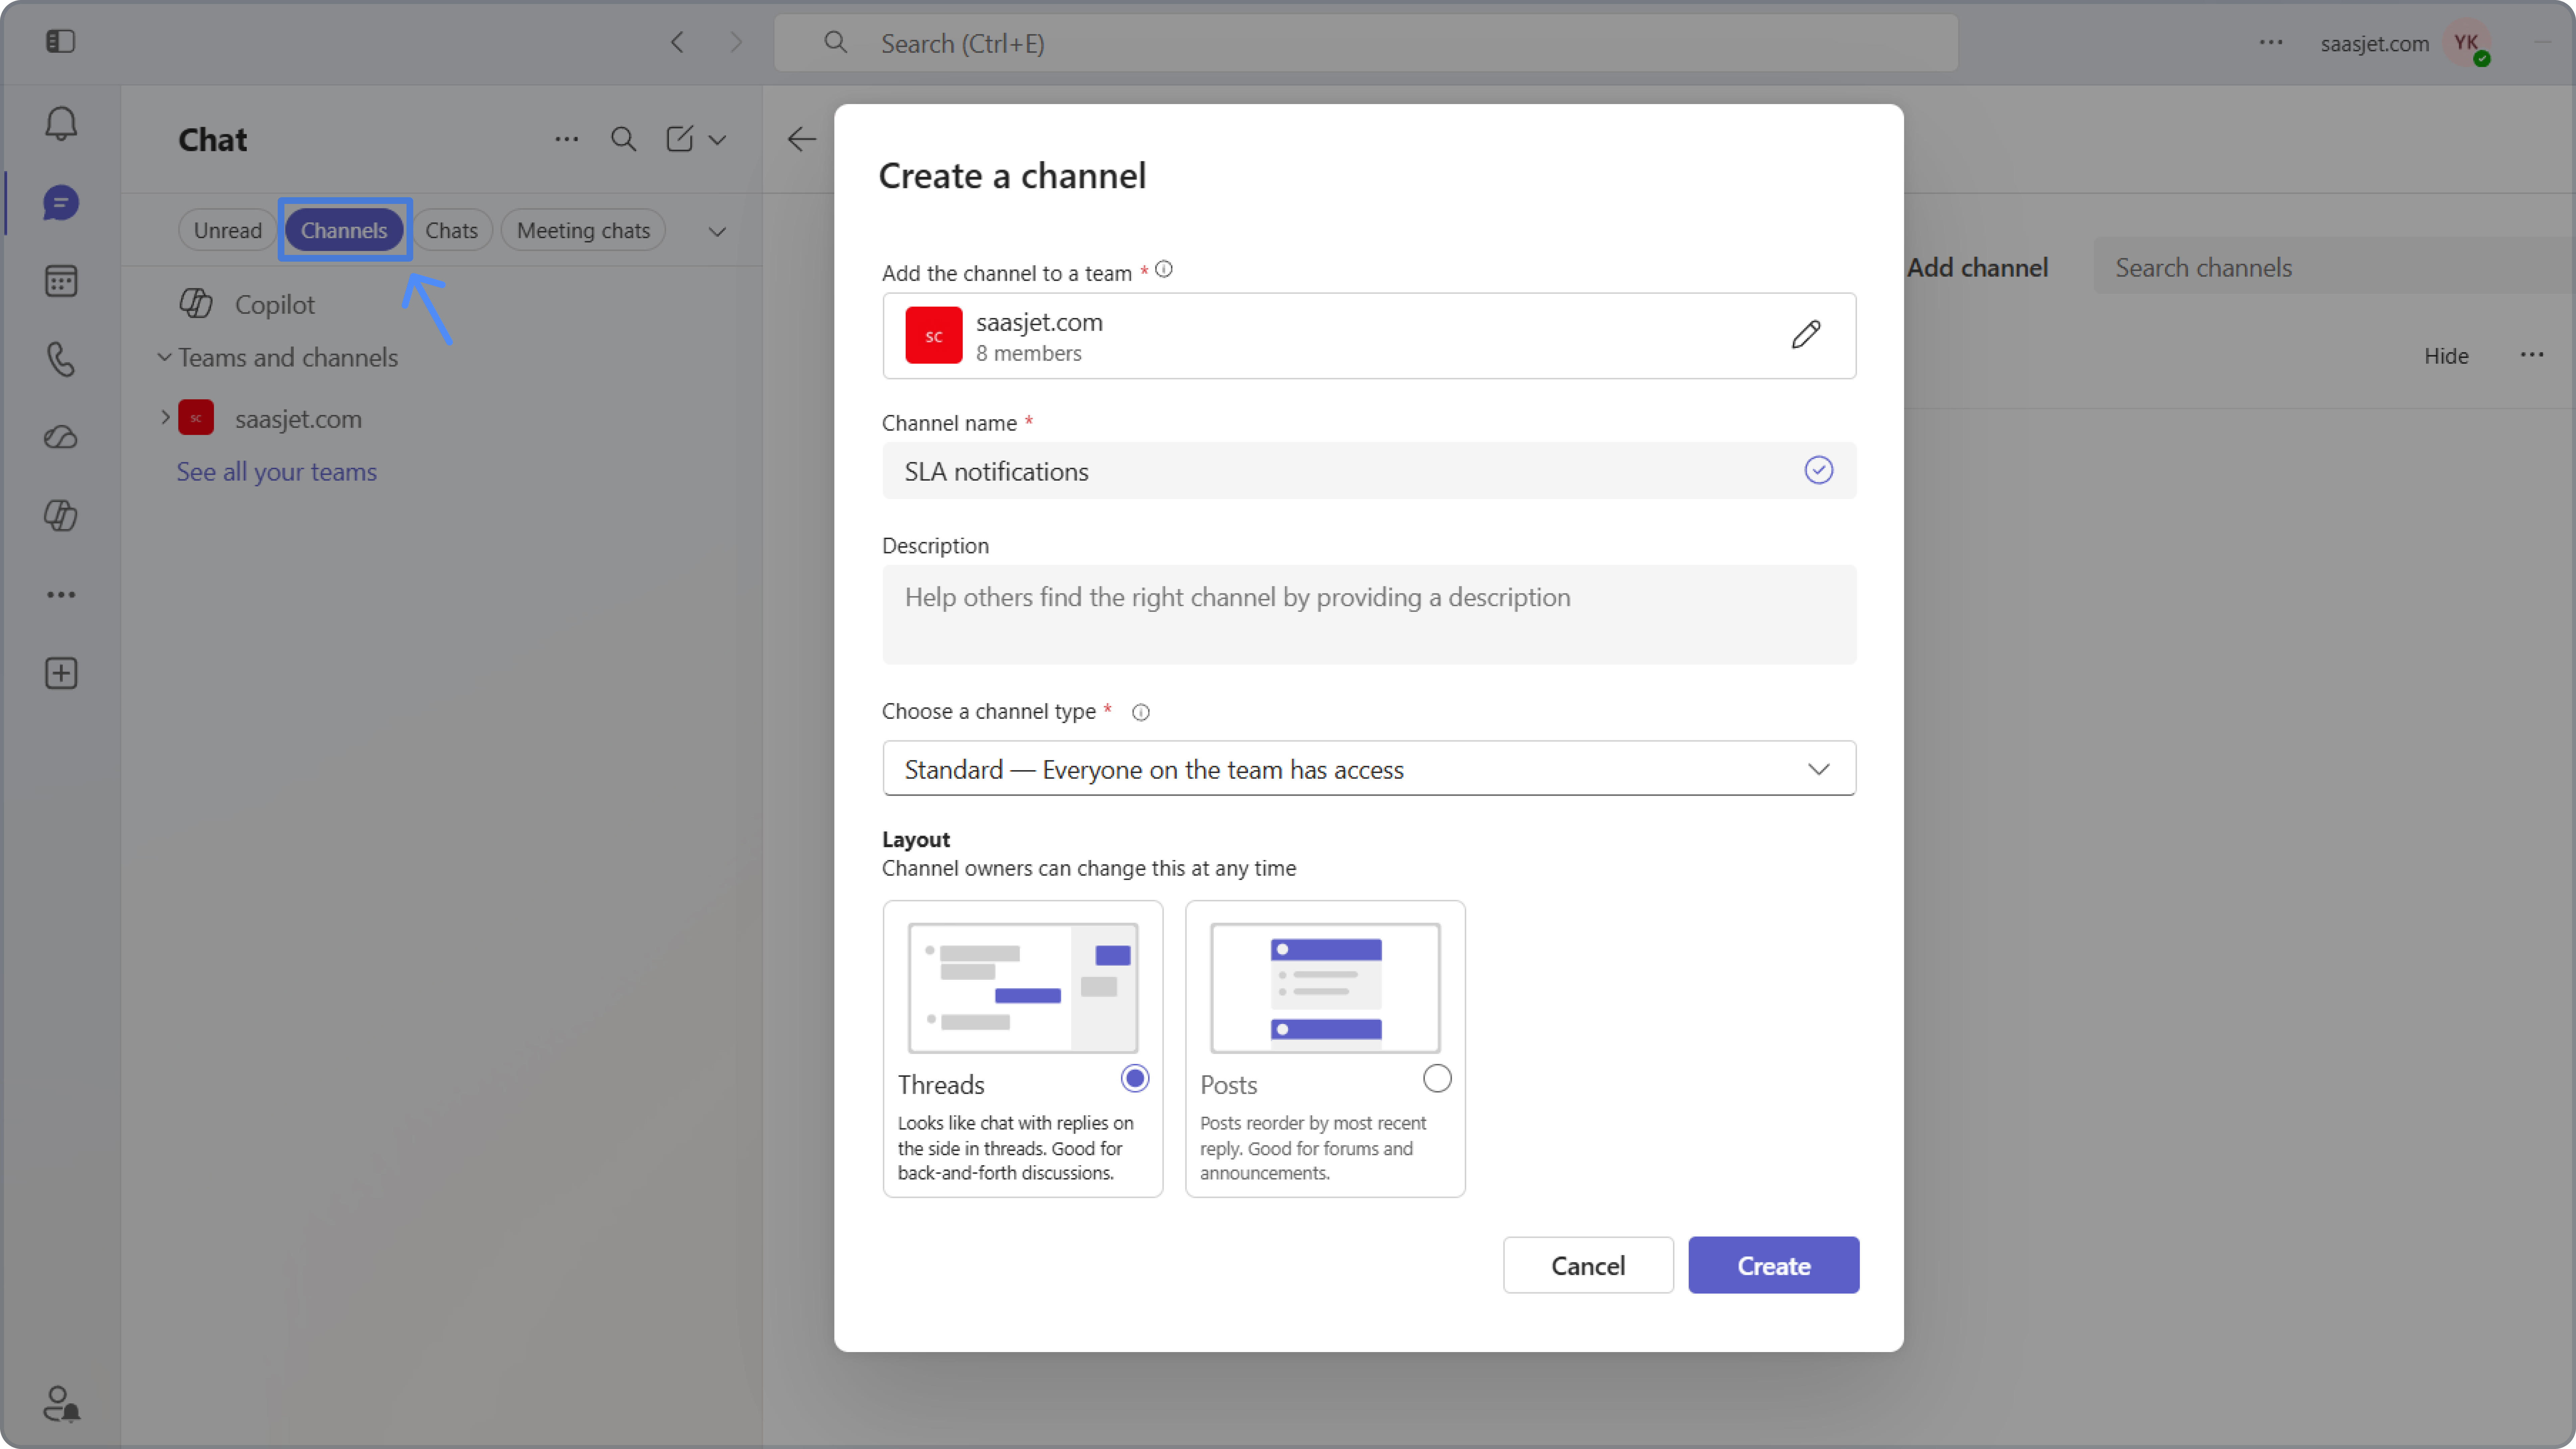Click the Channel name input field
Viewport: 2576px width, 1449px height.
[1368, 471]
